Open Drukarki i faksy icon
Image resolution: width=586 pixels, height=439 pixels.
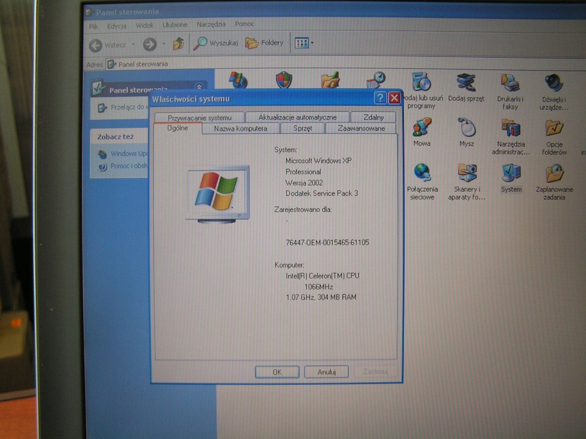tap(510, 92)
